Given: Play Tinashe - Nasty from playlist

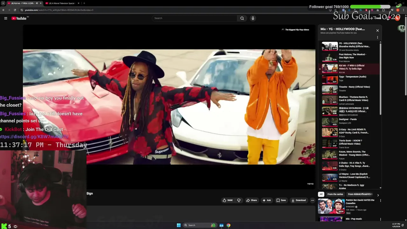Looking at the screenshot, I should pyautogui.click(x=349, y=89).
